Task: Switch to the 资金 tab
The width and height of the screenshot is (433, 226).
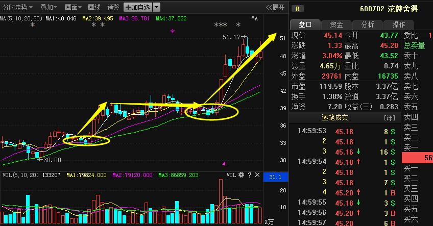Action: coord(336,25)
